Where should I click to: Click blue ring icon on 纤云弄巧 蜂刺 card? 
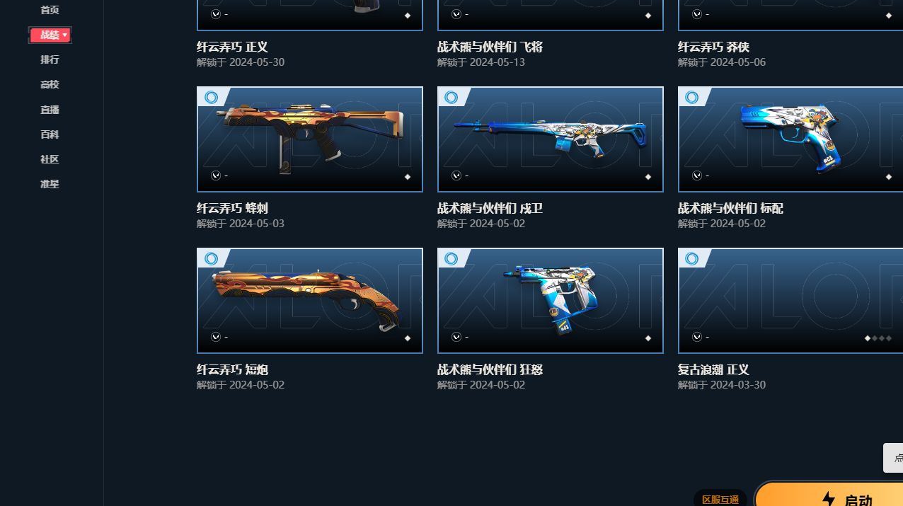pyautogui.click(x=211, y=98)
